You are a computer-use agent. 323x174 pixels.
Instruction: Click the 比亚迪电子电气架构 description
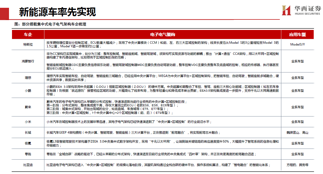[158, 165]
